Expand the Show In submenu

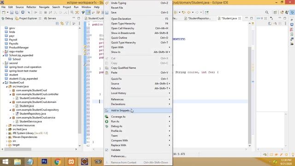169,52
